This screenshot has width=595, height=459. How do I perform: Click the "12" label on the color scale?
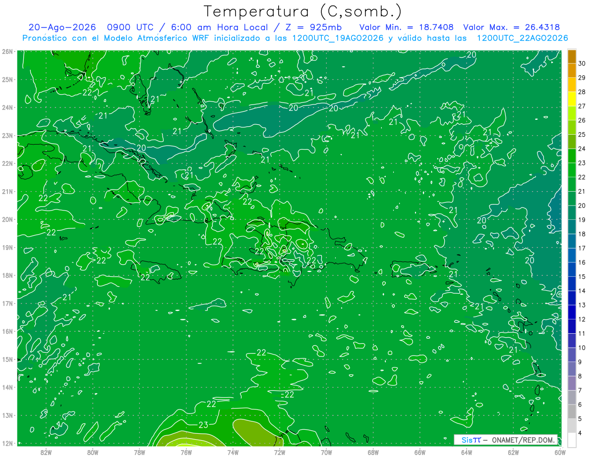click(582, 319)
